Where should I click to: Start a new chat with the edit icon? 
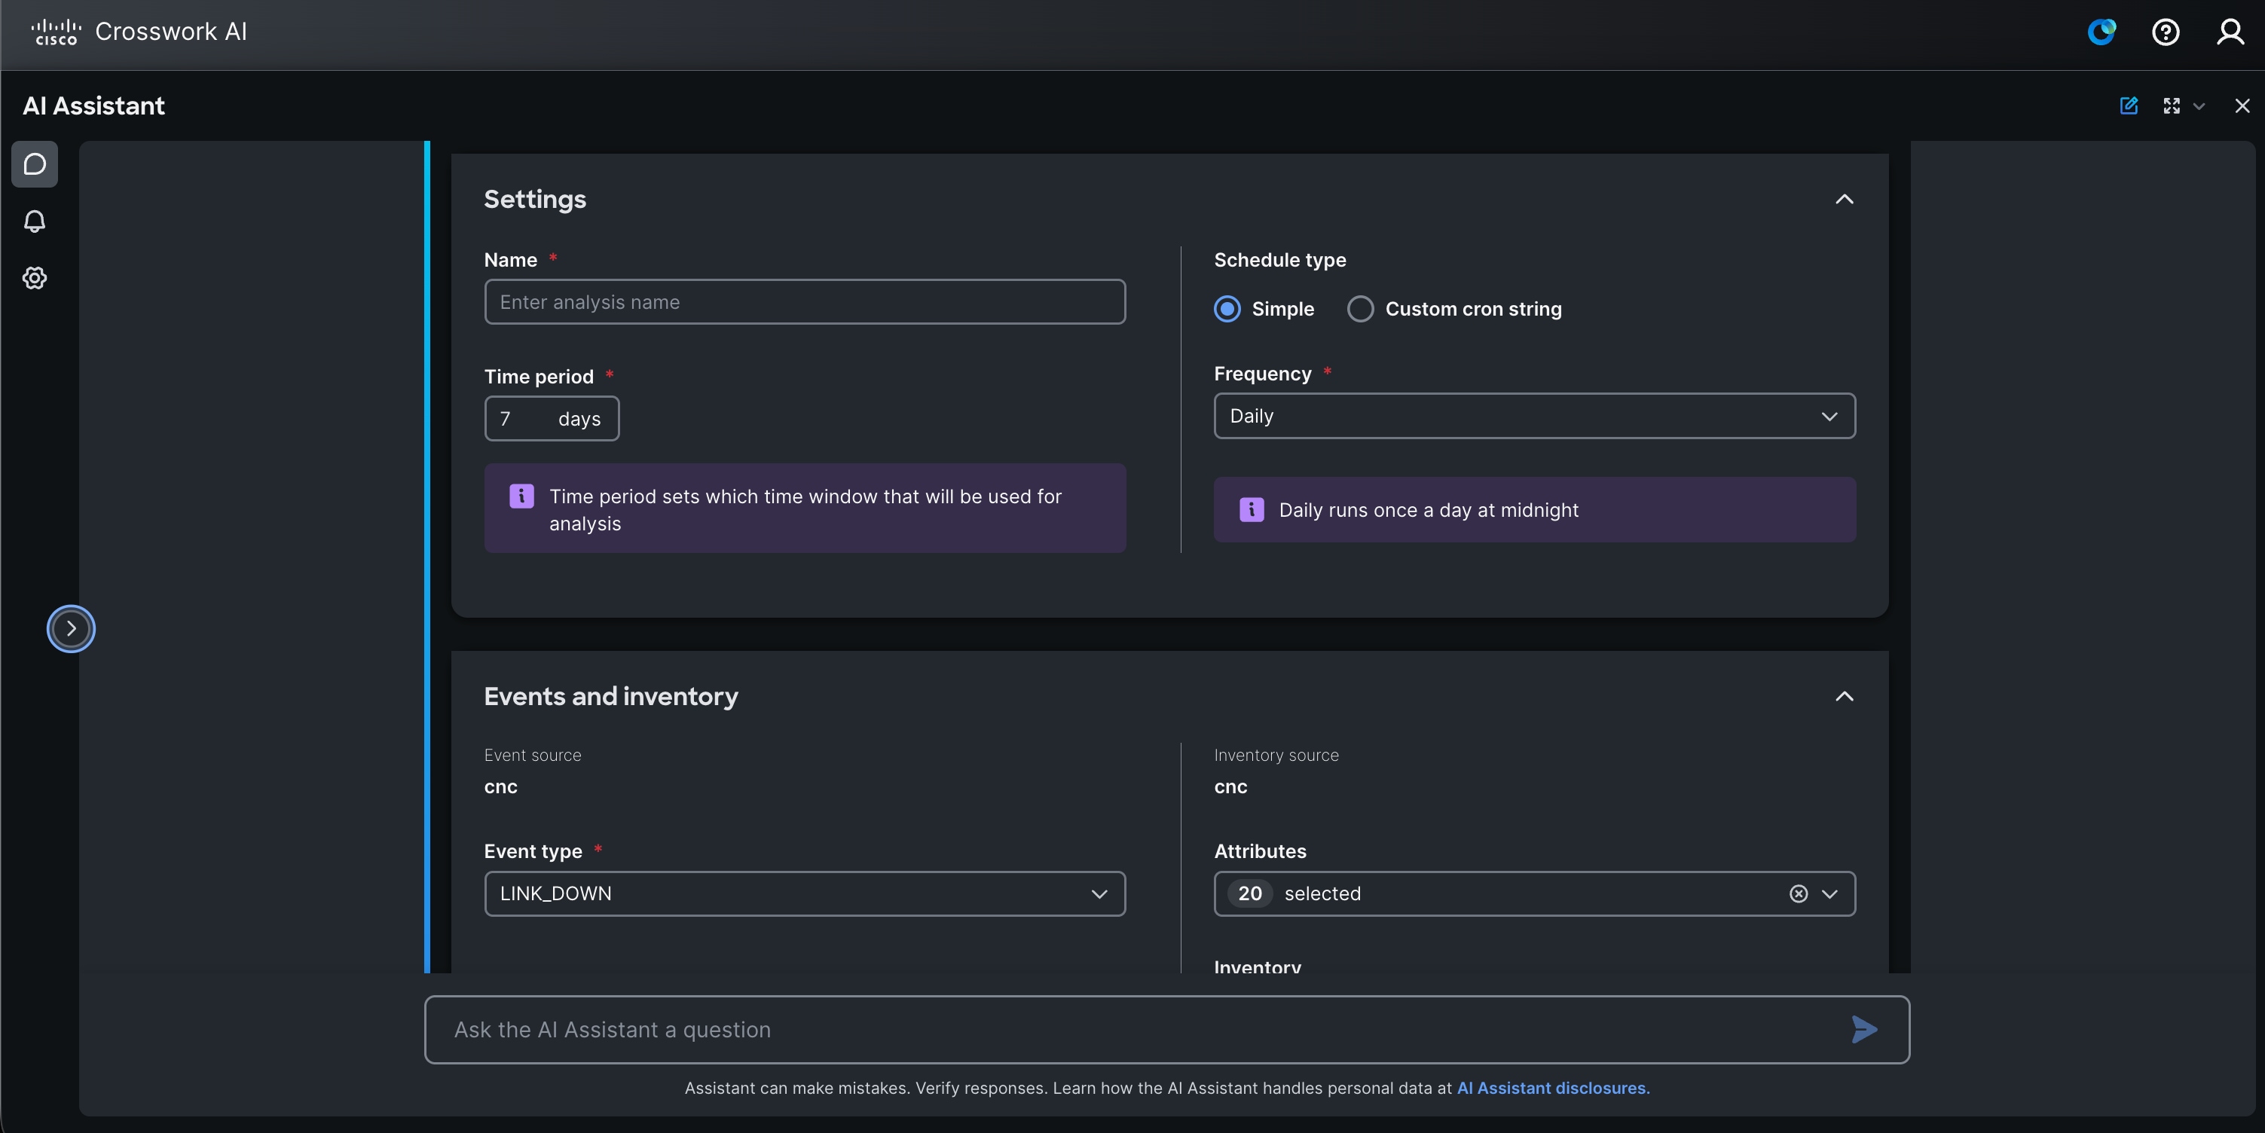pyautogui.click(x=2129, y=105)
